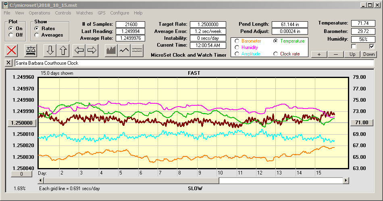Viewport: 383px width, 201px height.
Task: Click the minus button
Action: [x=335, y=54]
